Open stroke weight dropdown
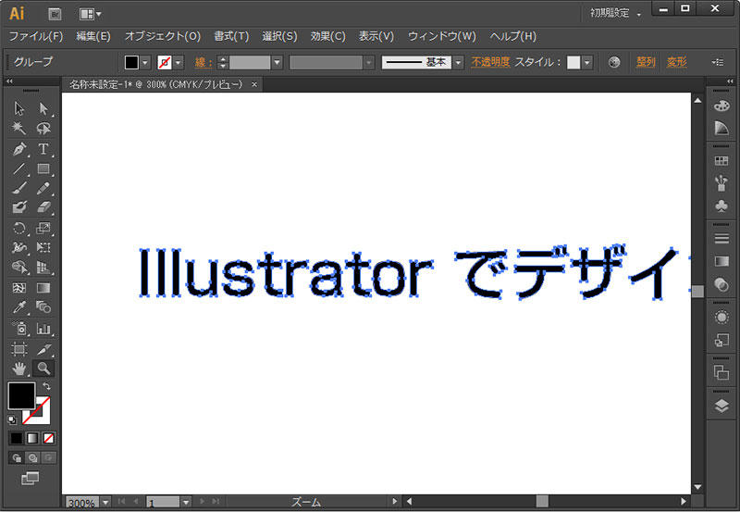 click(277, 62)
